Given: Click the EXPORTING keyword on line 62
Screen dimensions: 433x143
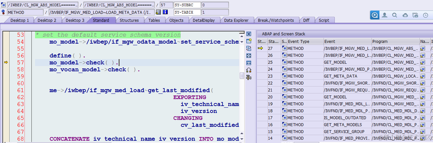Looking at the screenshot, I should tap(190, 97).
